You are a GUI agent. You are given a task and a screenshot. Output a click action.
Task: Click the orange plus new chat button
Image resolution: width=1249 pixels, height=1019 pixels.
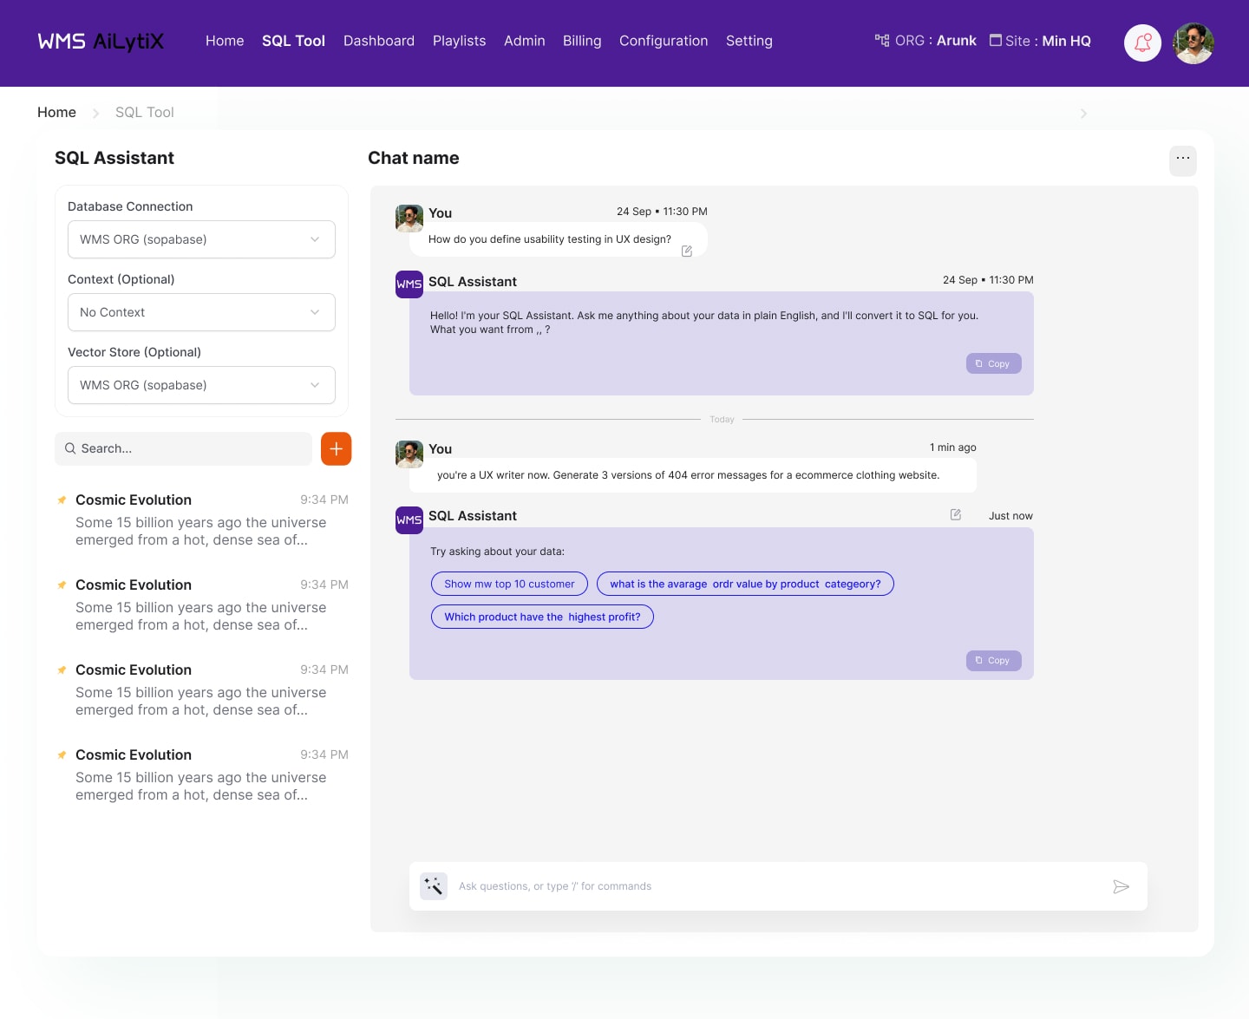(336, 448)
